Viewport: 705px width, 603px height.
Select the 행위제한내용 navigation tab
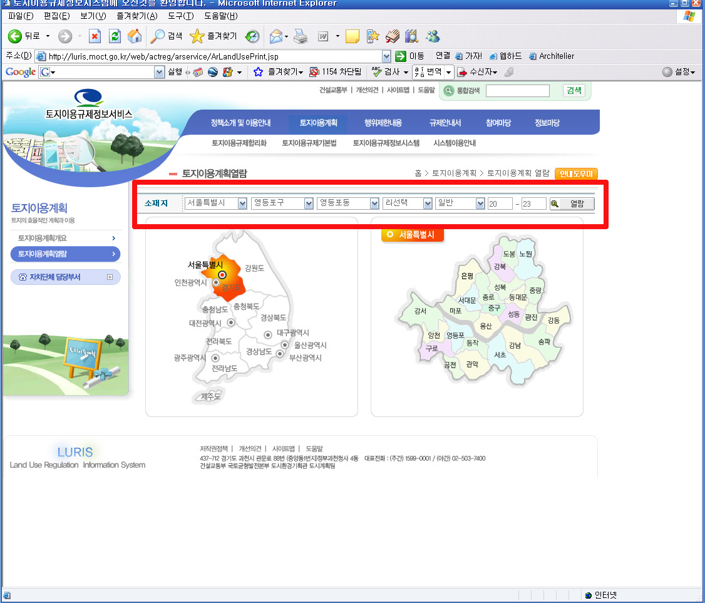click(x=383, y=123)
